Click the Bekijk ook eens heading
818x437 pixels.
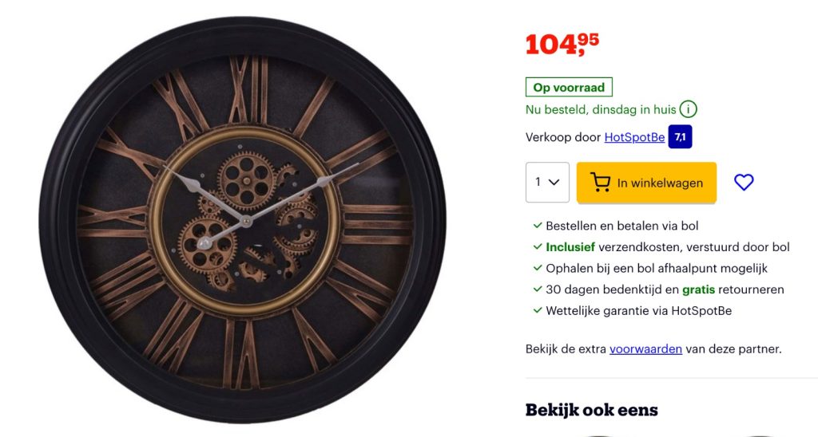pyautogui.click(x=592, y=410)
